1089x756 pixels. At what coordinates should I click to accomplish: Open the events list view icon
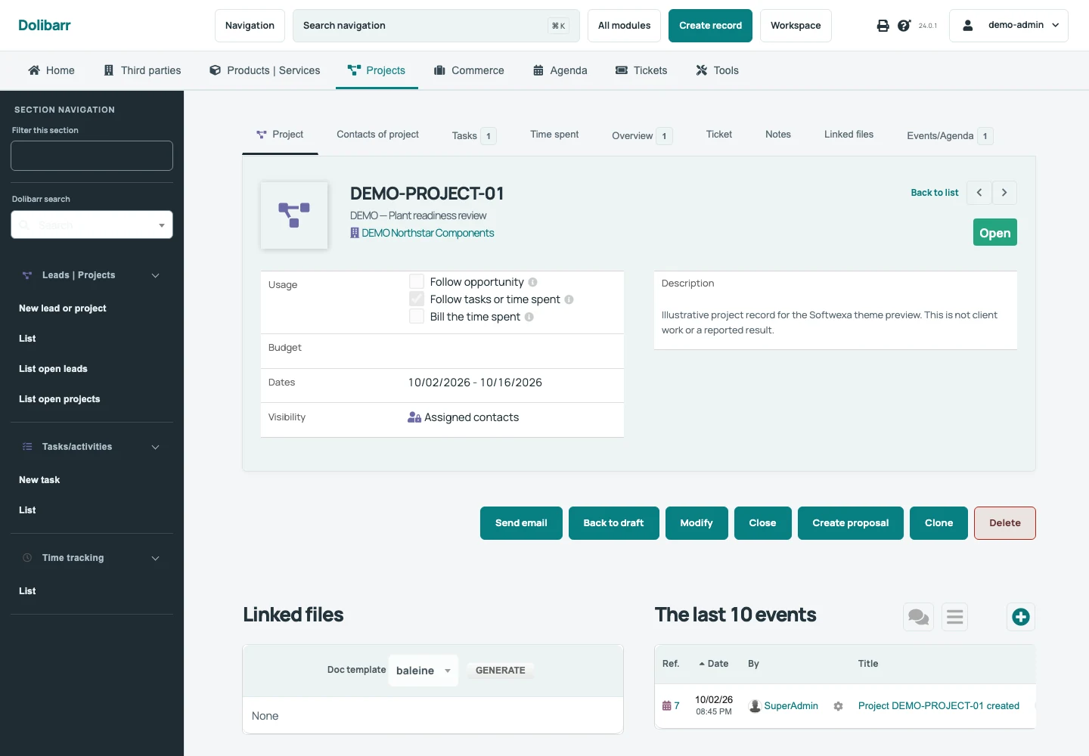point(955,617)
